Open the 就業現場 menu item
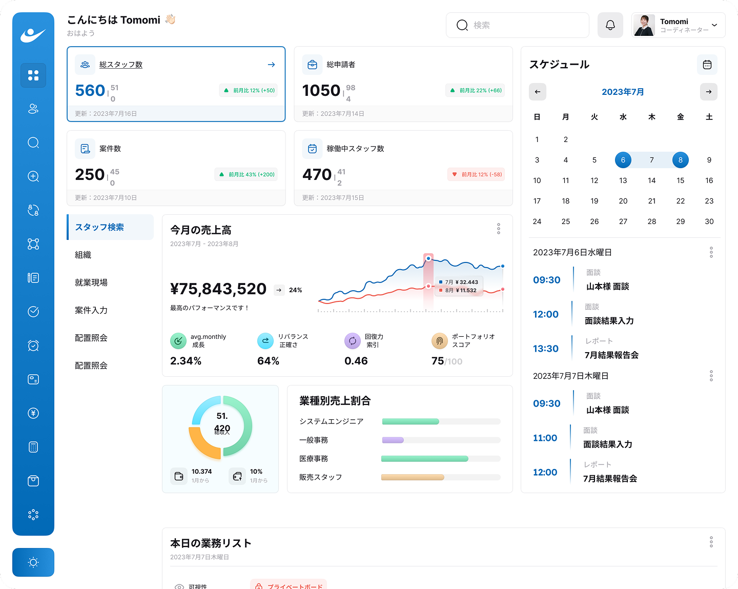738x589 pixels. click(91, 282)
